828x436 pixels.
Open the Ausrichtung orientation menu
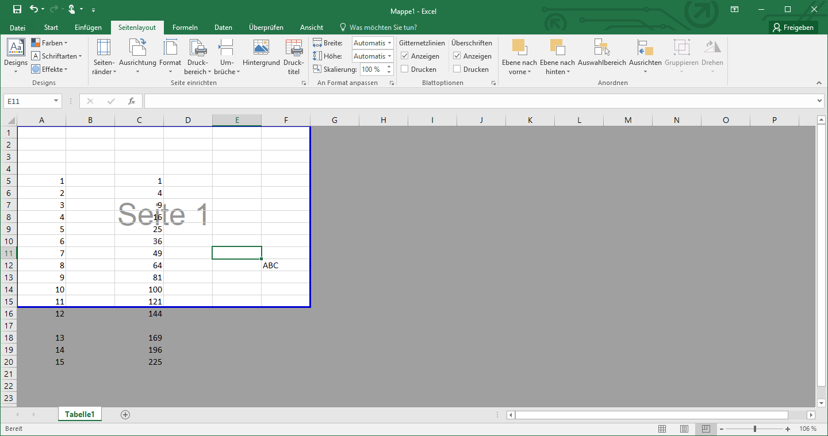137,56
